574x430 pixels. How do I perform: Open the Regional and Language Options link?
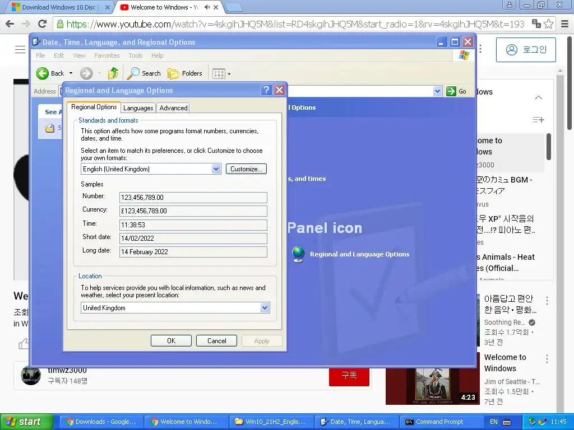tap(359, 254)
